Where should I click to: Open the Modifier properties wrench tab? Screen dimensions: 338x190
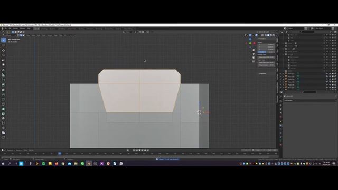[280, 125]
